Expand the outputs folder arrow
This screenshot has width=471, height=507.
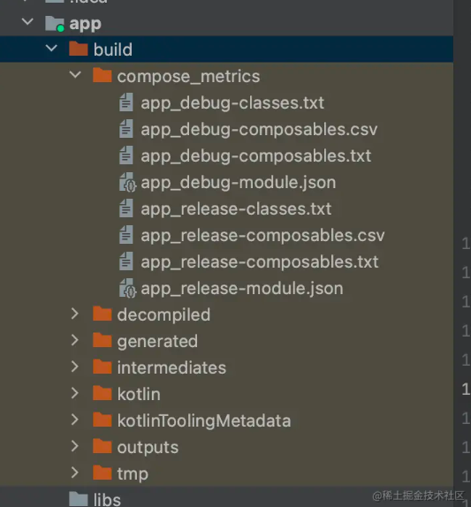(75, 446)
